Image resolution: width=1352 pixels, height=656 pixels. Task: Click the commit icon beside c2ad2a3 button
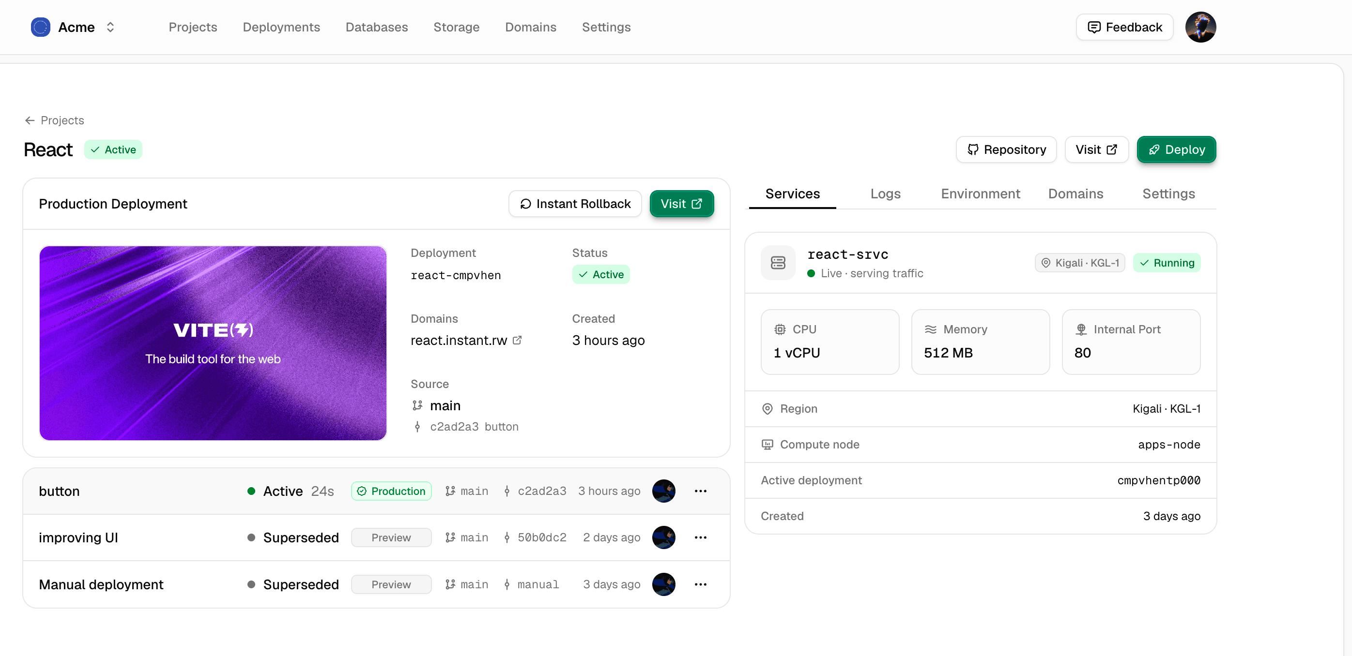(417, 427)
